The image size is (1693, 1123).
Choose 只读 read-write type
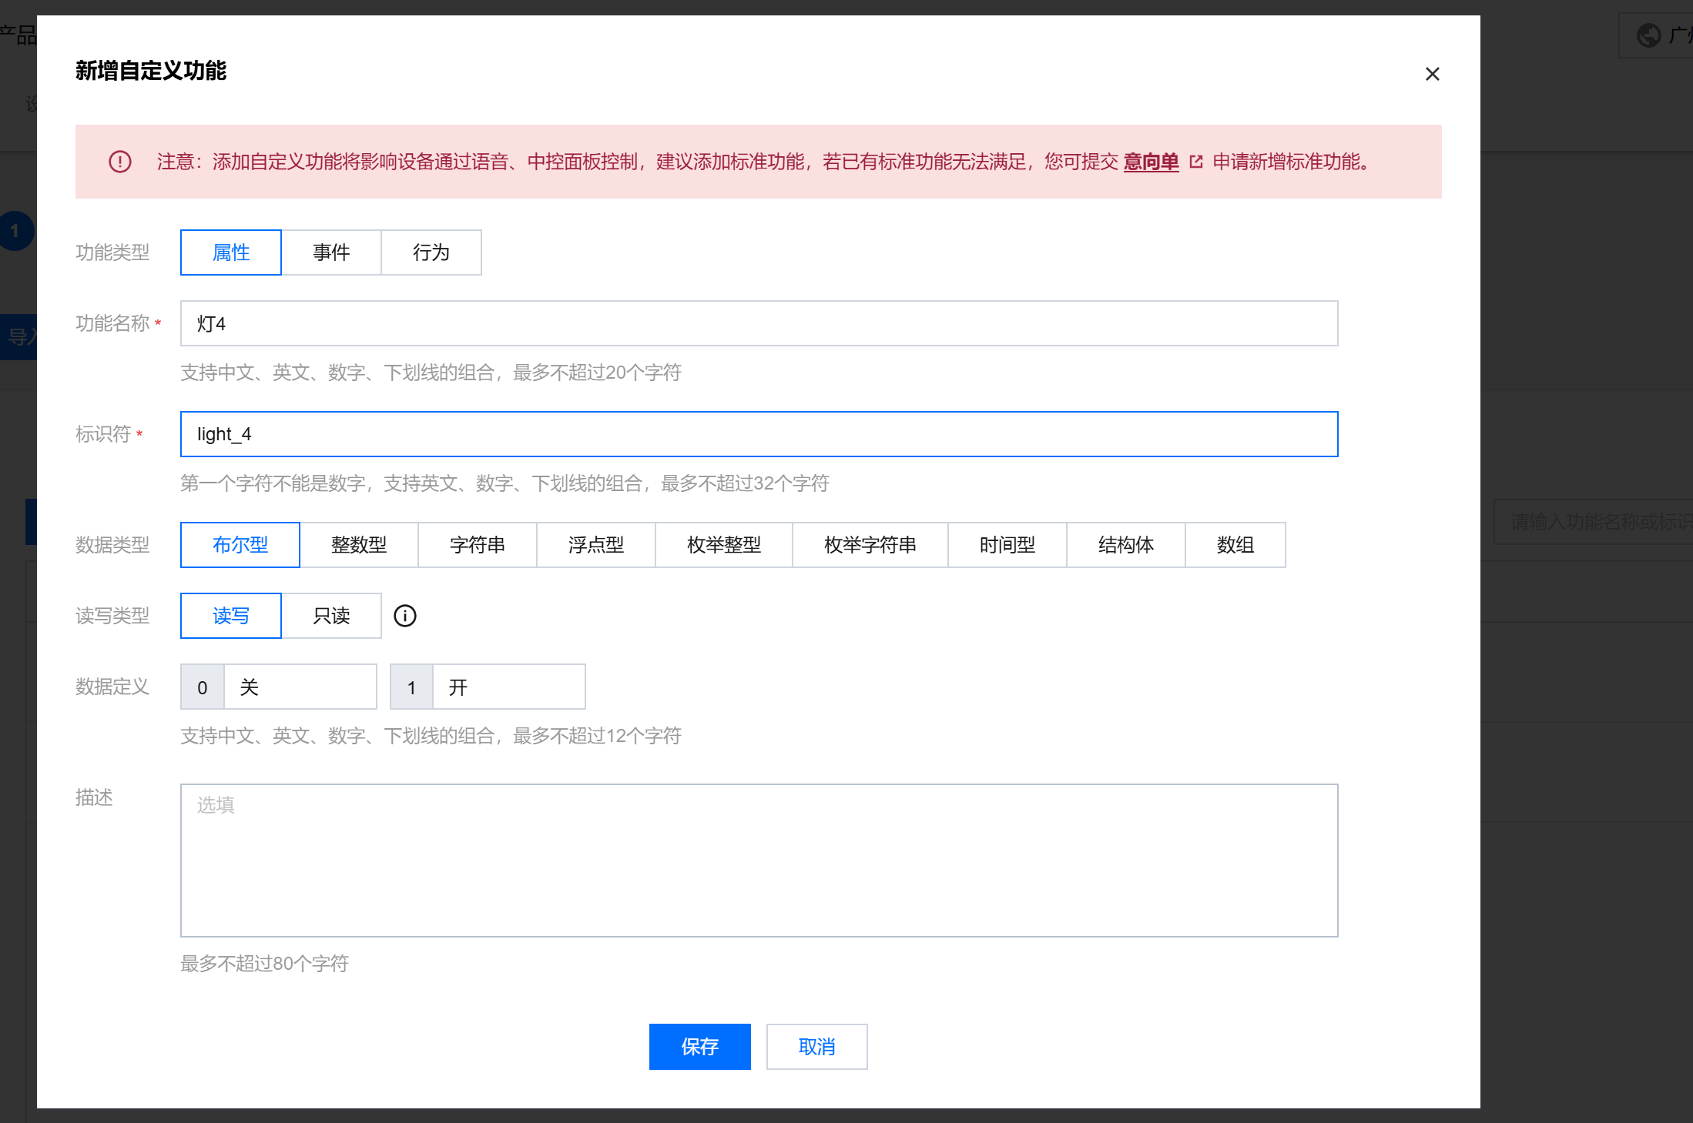[x=331, y=616]
